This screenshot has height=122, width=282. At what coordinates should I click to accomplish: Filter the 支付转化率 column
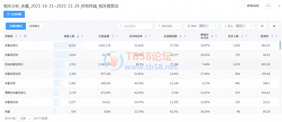pyautogui.click(x=150, y=36)
